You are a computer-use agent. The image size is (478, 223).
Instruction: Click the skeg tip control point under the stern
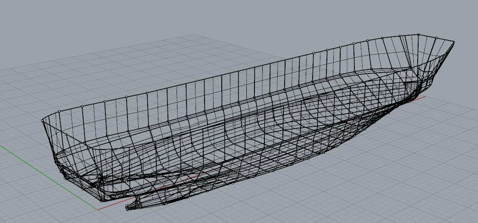point(127,209)
